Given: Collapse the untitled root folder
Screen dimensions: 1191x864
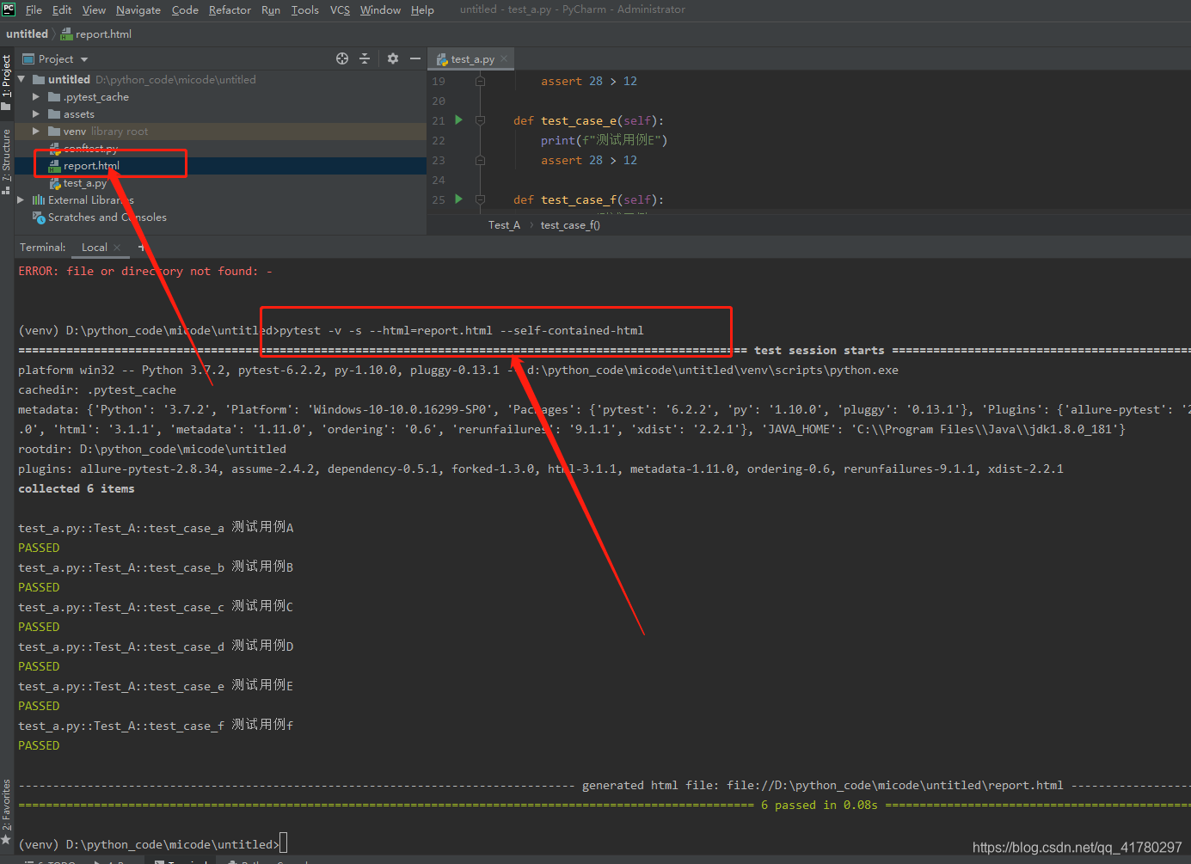Looking at the screenshot, I should point(21,79).
